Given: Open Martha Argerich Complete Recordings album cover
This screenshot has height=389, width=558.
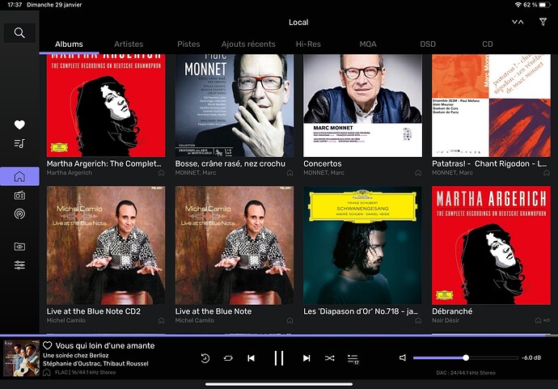Looking at the screenshot, I should click(106, 106).
